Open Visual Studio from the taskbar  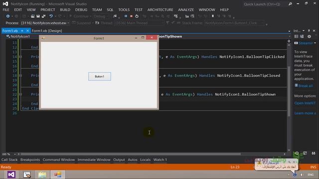(11, 175)
